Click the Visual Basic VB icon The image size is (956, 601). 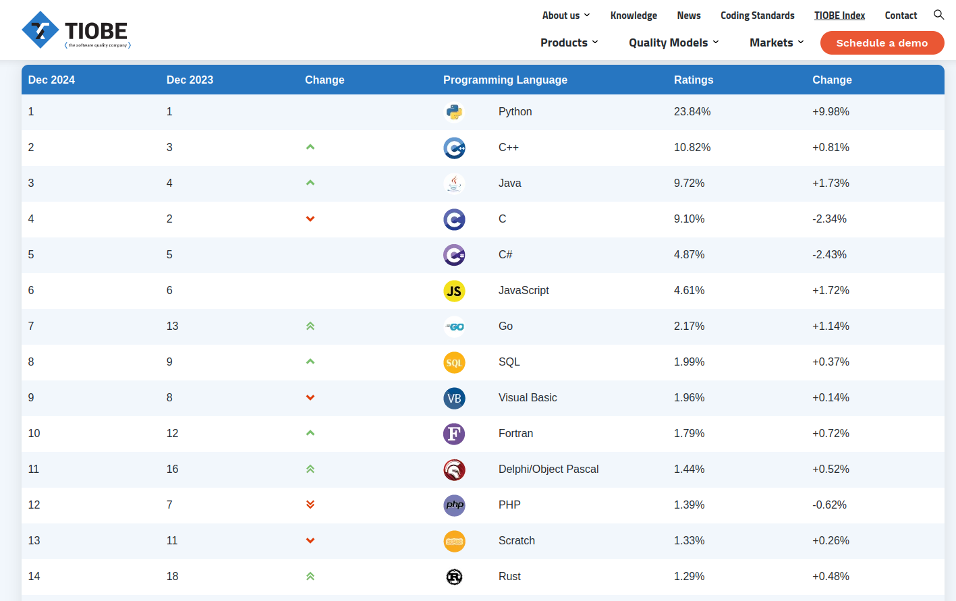pyautogui.click(x=454, y=398)
